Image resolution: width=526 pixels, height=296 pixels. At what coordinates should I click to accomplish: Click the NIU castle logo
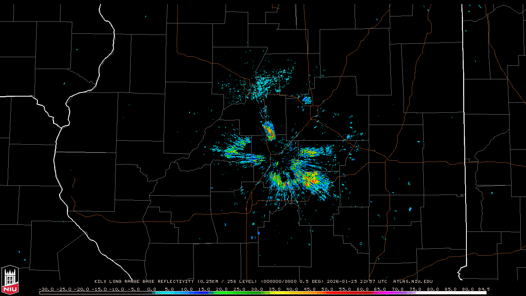10,280
